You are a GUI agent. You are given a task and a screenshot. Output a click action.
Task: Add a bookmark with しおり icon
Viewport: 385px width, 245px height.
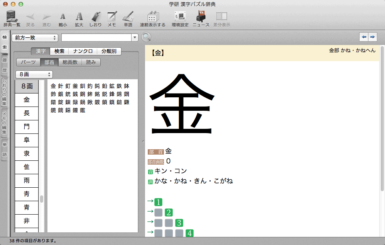pos(95,18)
